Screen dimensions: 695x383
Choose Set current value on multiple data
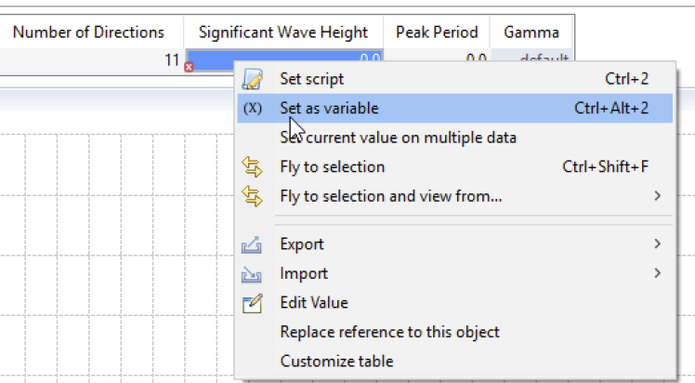[x=398, y=138]
